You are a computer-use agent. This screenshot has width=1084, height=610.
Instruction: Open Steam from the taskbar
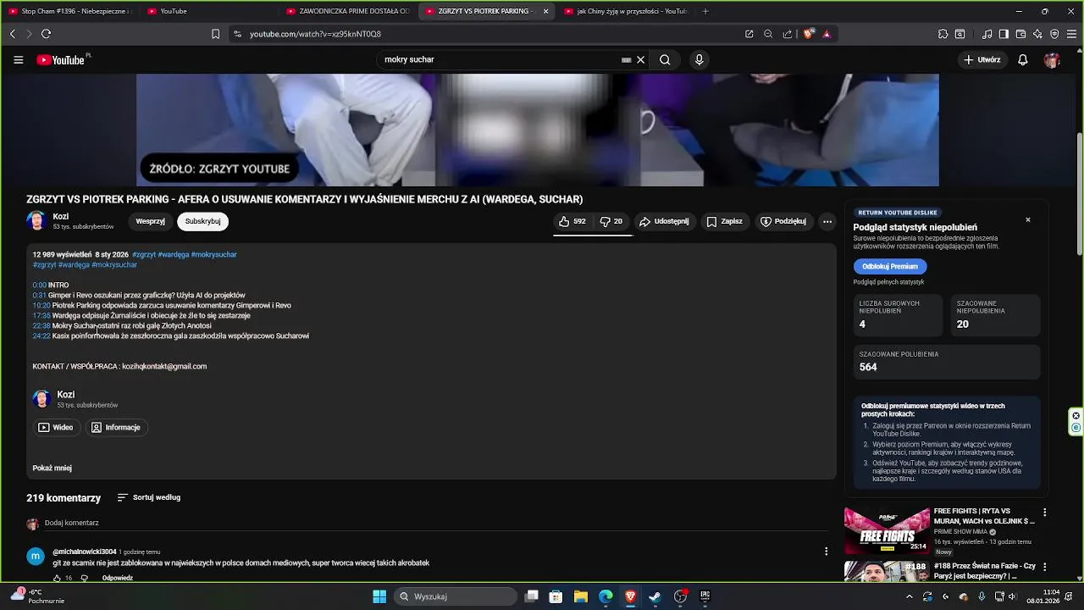(x=655, y=596)
